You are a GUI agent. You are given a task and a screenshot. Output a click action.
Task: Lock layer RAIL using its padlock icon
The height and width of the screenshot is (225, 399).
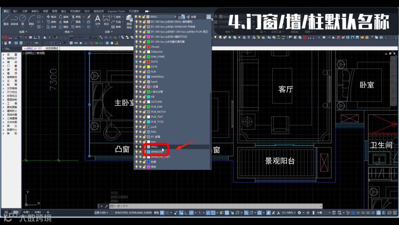[144, 132]
